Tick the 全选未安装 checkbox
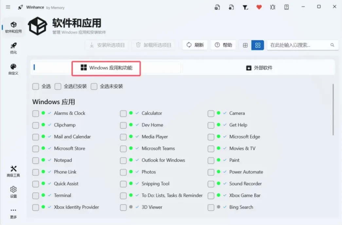342x225 pixels. pos(94,86)
